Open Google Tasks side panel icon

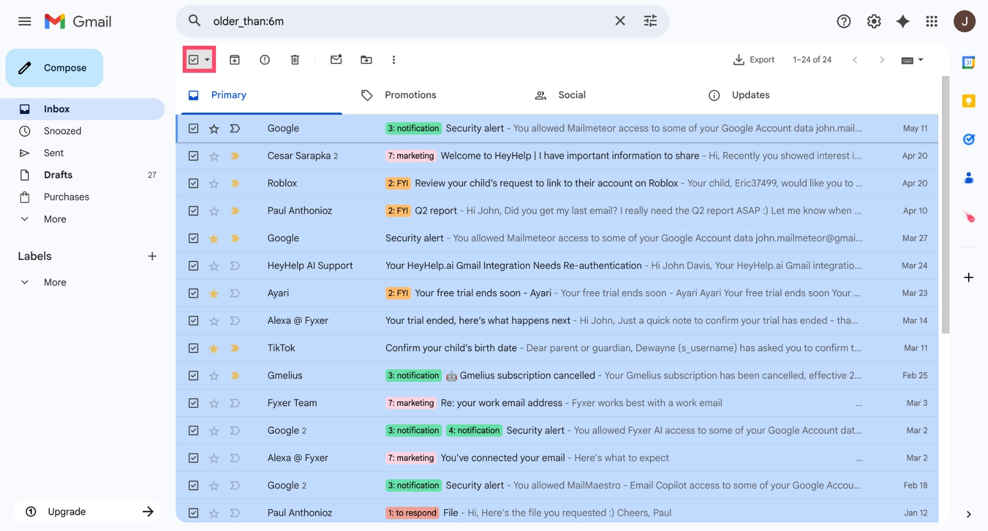[968, 139]
